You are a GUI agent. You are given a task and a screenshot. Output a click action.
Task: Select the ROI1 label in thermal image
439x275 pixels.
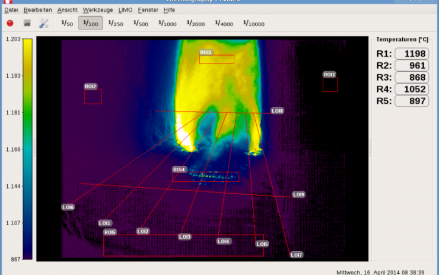tap(206, 52)
